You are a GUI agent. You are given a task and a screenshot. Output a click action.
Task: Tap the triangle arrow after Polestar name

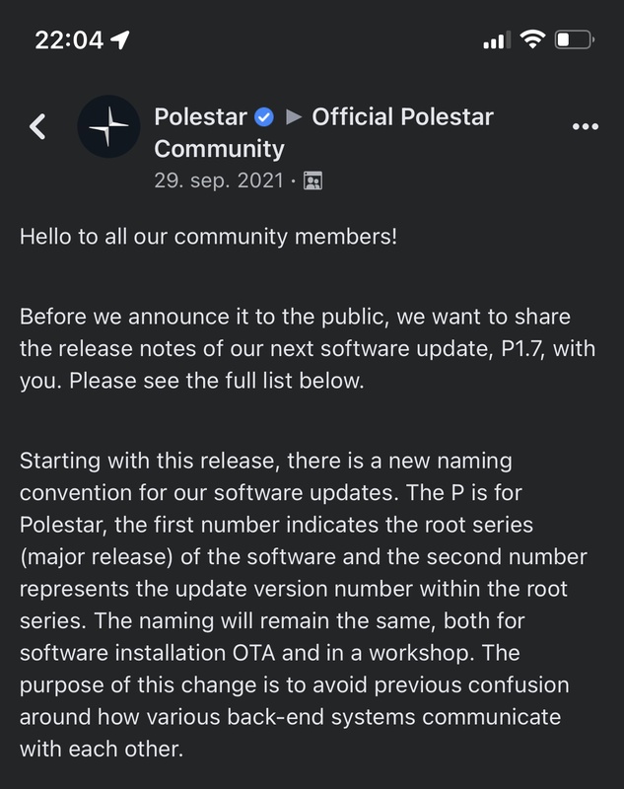tap(293, 118)
